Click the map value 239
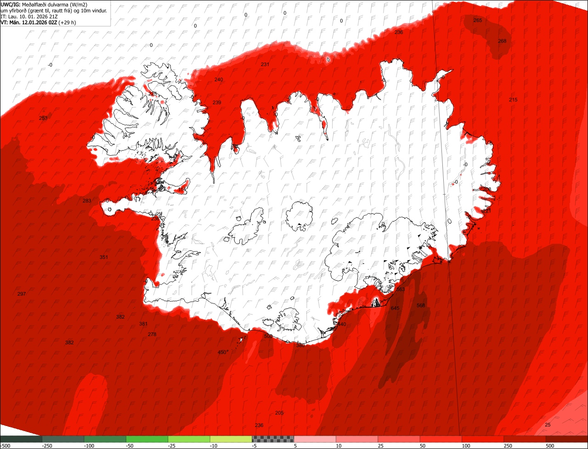Image resolution: width=588 pixels, height=449 pixels. point(217,102)
